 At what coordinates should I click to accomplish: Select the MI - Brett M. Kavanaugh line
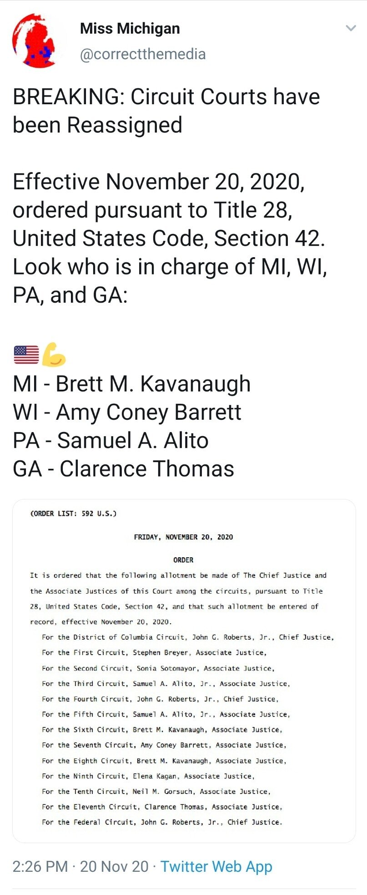pyautogui.click(x=131, y=383)
